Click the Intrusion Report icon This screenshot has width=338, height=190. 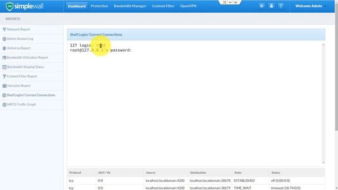(4, 85)
